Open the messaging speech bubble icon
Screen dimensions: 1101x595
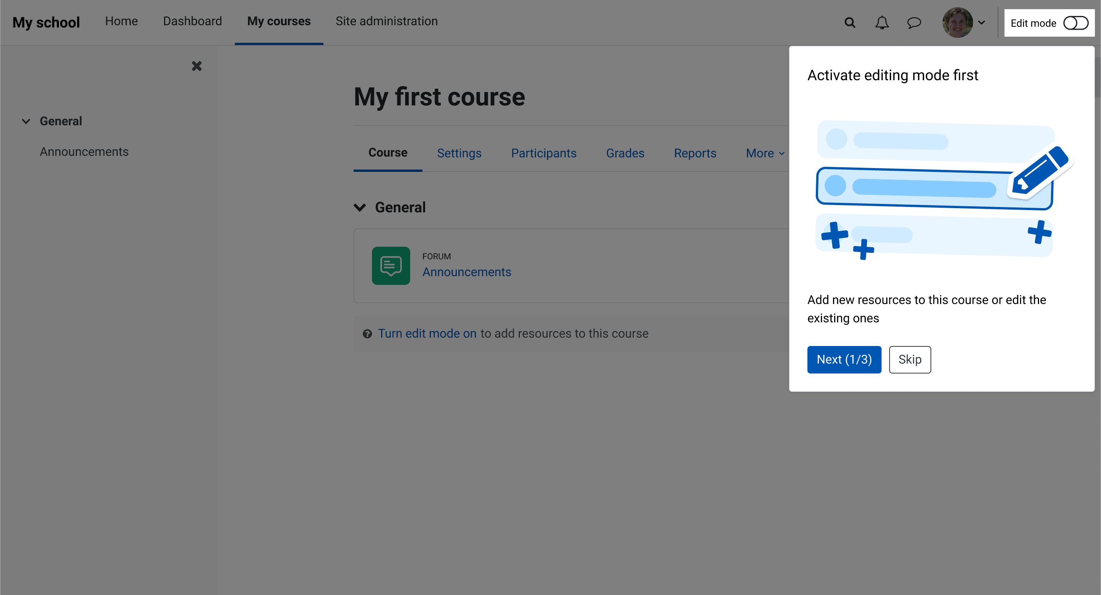pyautogui.click(x=914, y=23)
